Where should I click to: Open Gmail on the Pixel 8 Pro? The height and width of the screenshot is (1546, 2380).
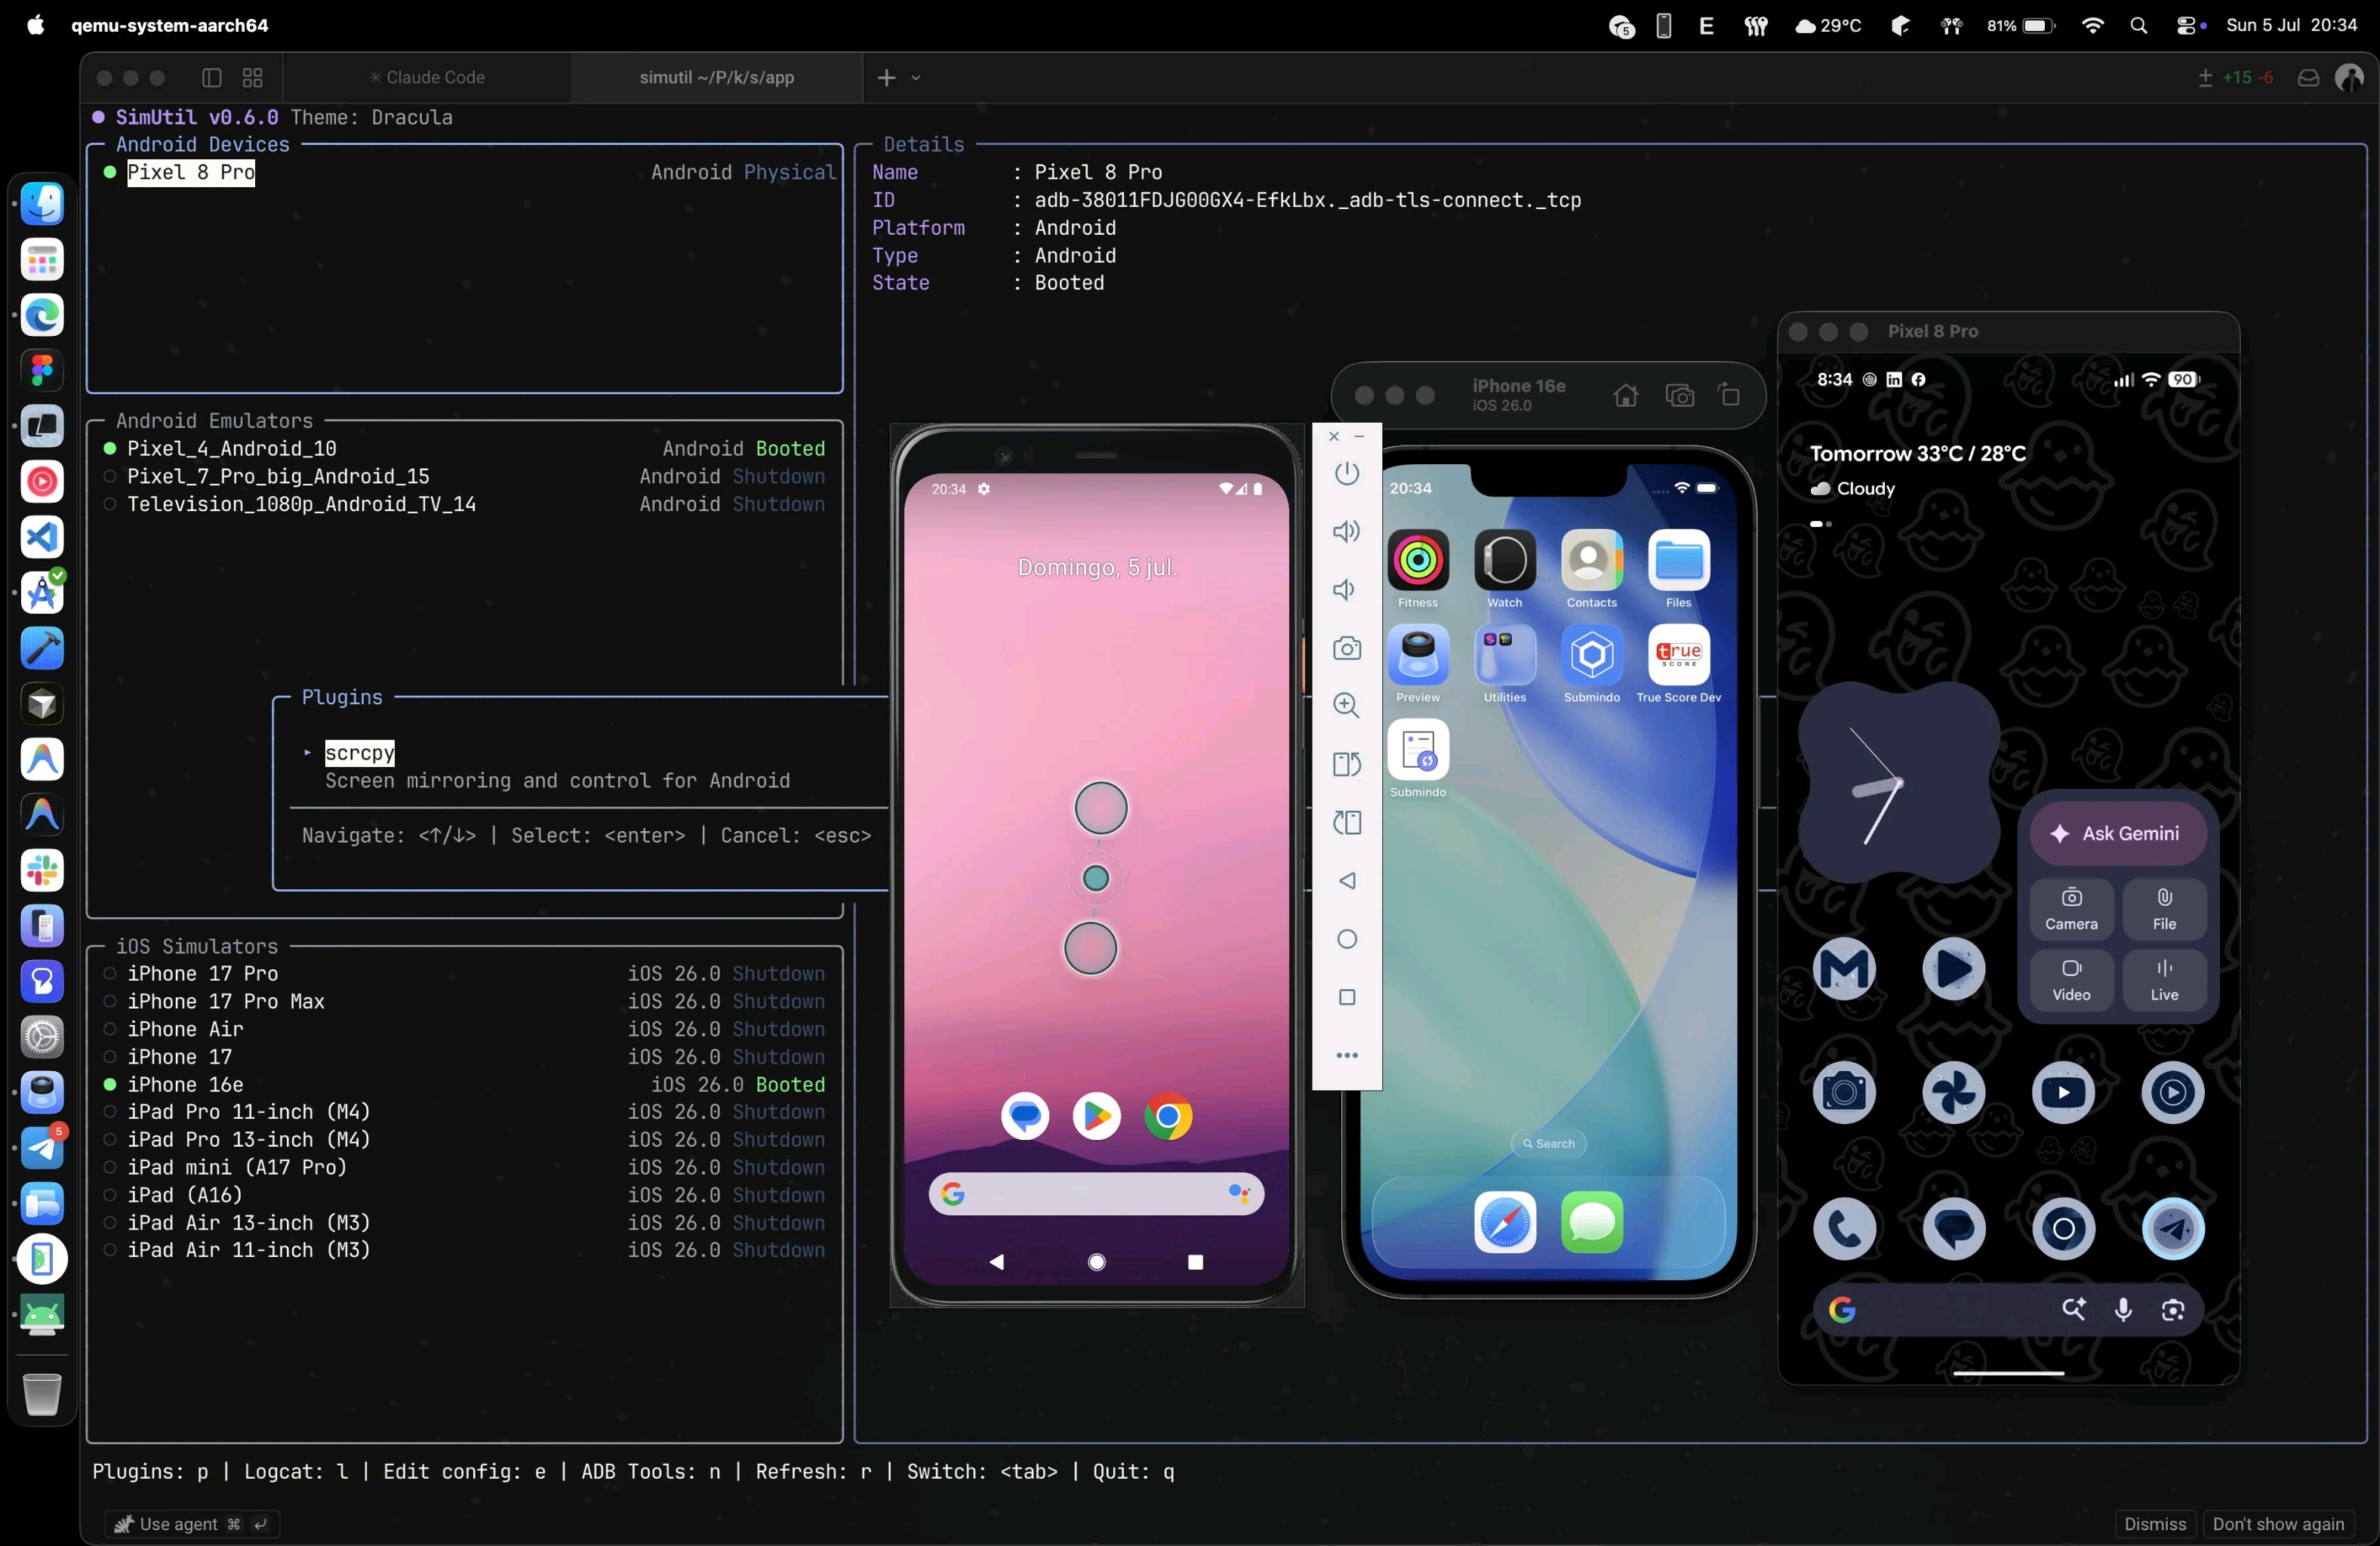tap(1844, 969)
